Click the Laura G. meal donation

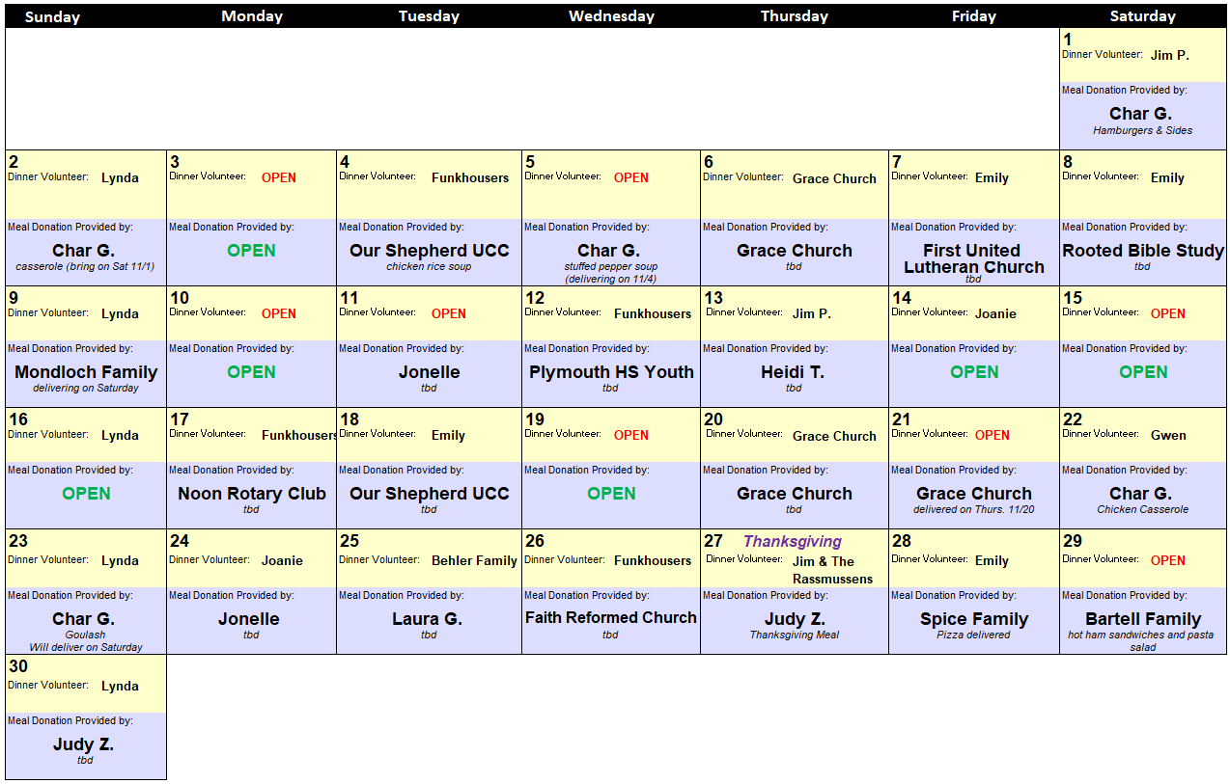click(x=428, y=619)
